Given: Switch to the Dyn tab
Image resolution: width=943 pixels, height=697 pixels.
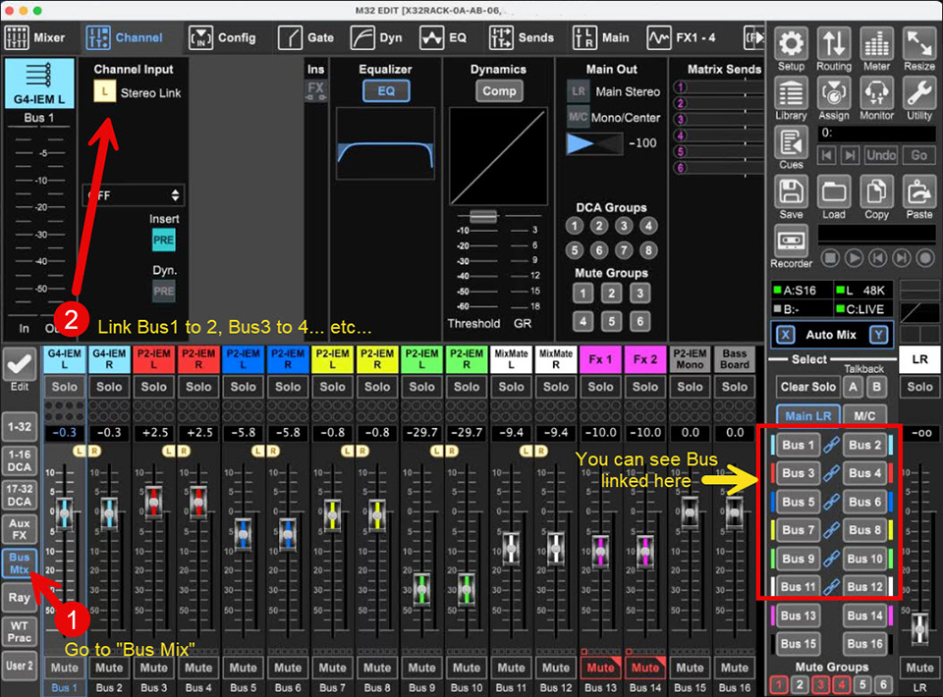Looking at the screenshot, I should click(x=376, y=38).
